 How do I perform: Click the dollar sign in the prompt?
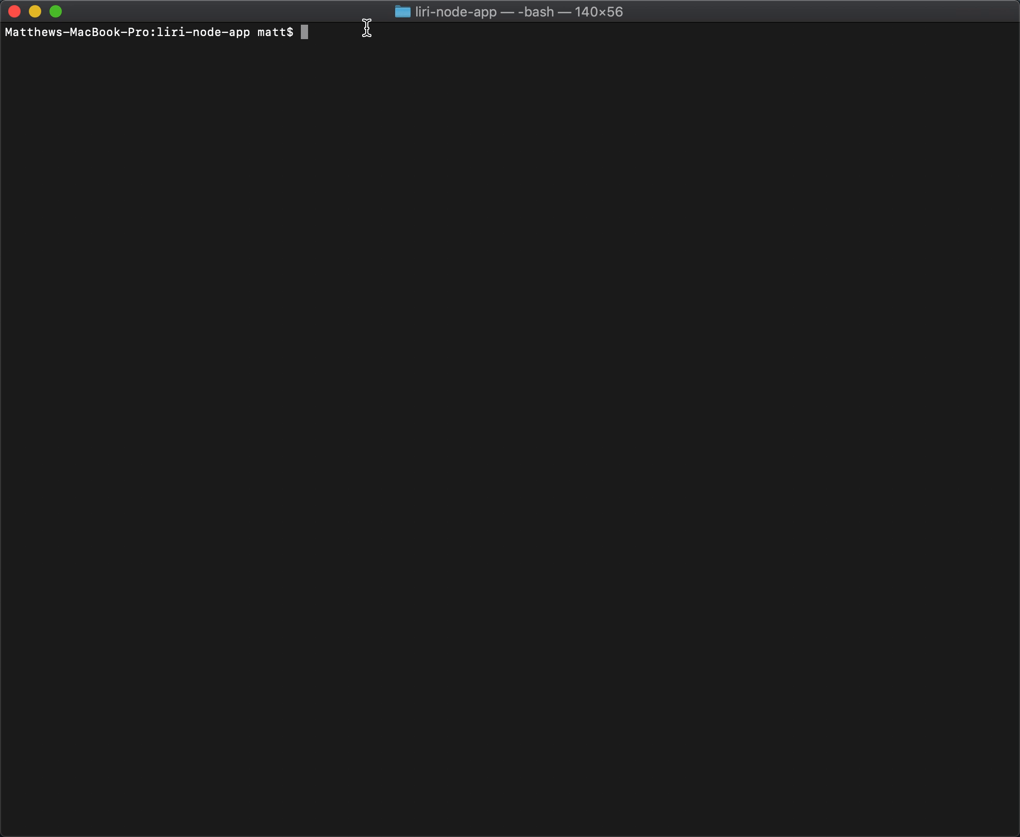click(290, 32)
